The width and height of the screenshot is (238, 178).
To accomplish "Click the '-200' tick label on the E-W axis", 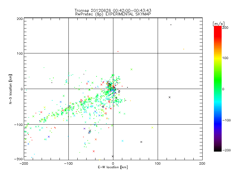I will (x=24, y=163).
